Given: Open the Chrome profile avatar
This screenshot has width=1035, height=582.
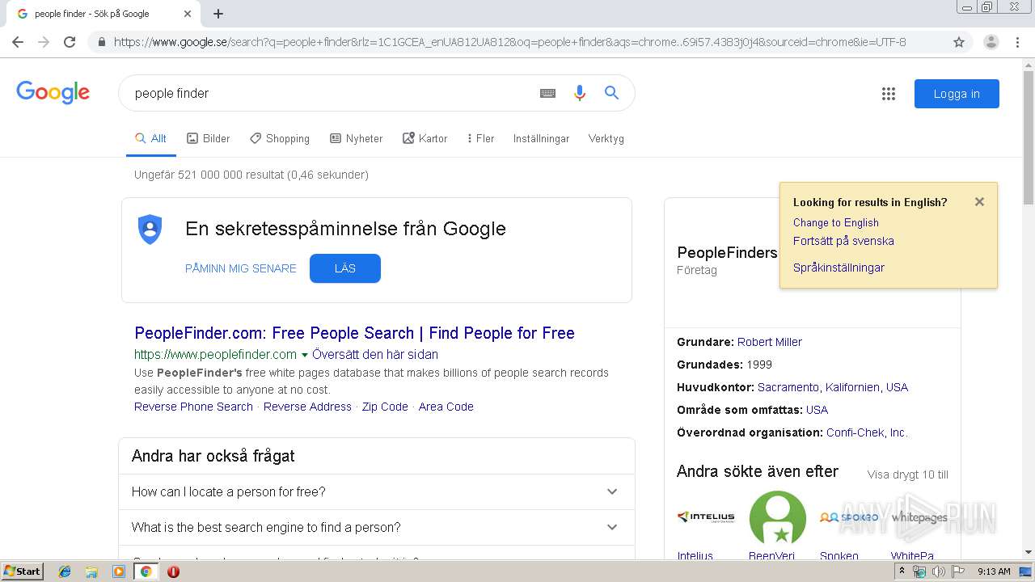Looking at the screenshot, I should 991,42.
